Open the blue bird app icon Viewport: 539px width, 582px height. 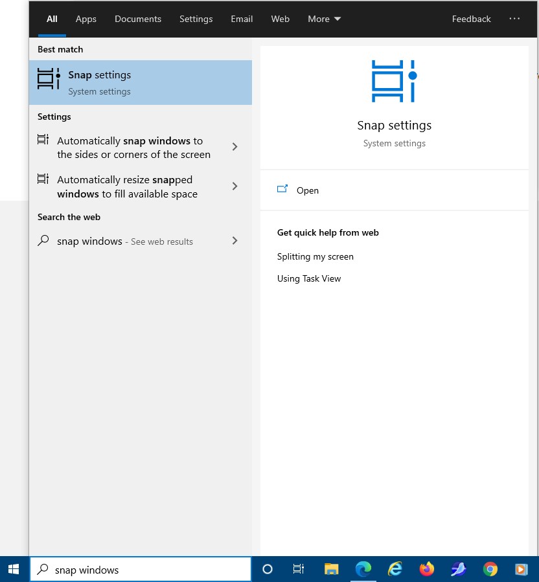coord(459,569)
